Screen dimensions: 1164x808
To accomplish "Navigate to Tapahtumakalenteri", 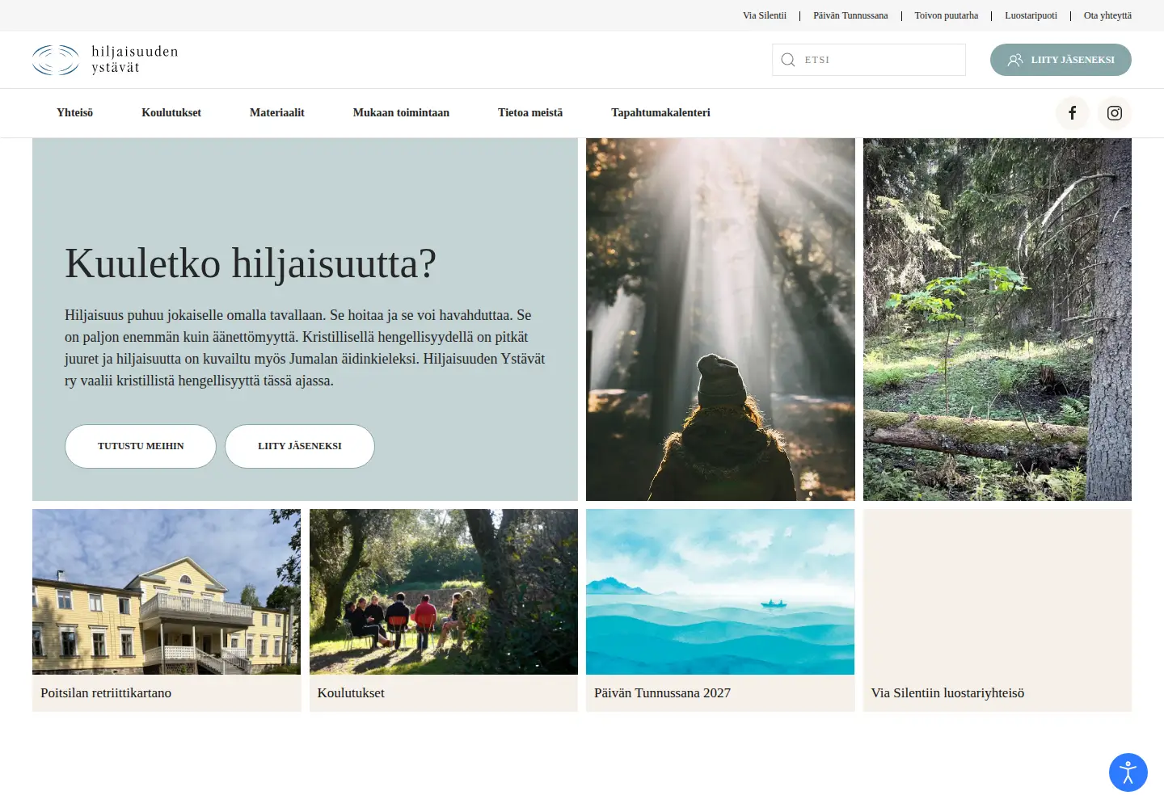I will click(x=660, y=113).
